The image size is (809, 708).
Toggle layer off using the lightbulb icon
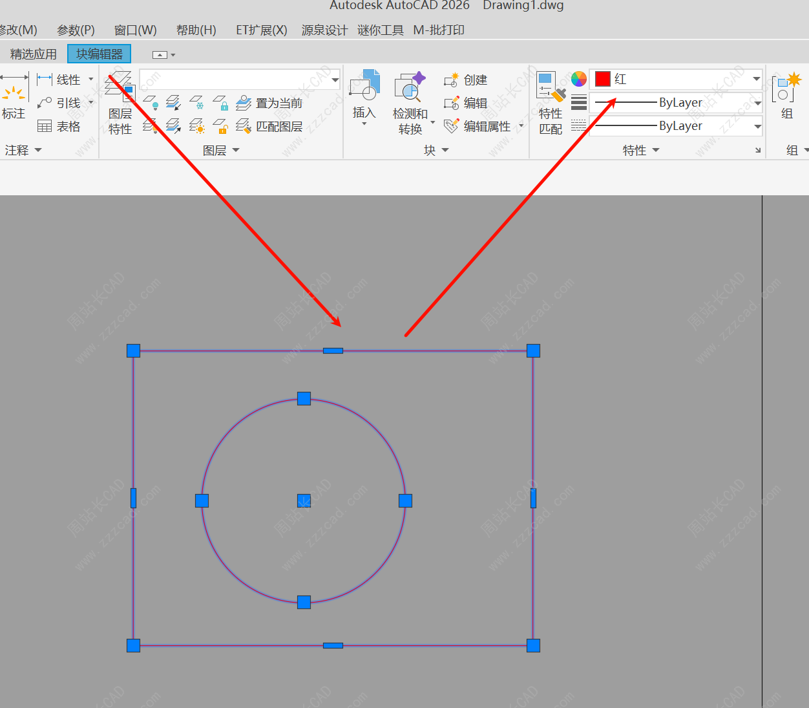pyautogui.click(x=151, y=103)
